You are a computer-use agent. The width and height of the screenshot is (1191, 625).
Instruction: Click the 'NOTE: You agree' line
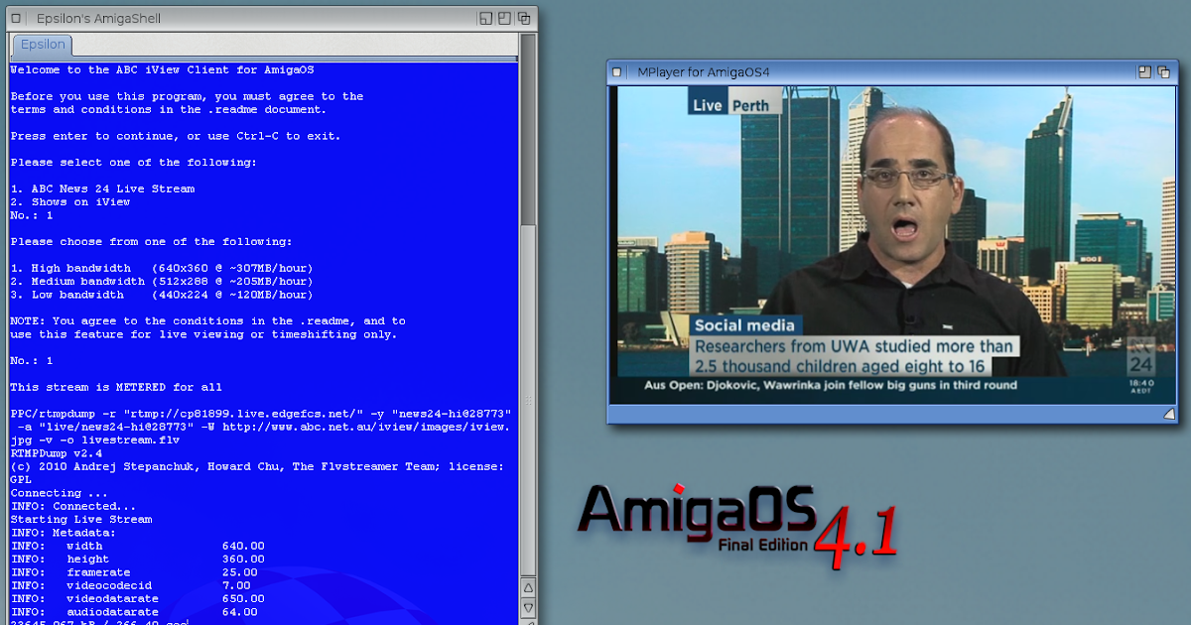[x=207, y=321]
